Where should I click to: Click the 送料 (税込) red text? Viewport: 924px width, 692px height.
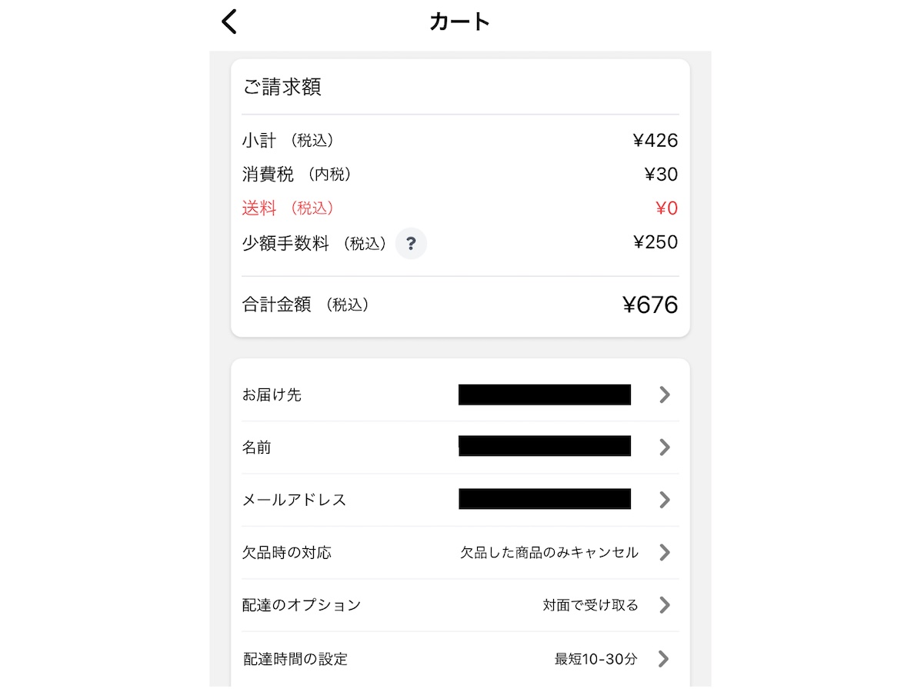point(289,208)
